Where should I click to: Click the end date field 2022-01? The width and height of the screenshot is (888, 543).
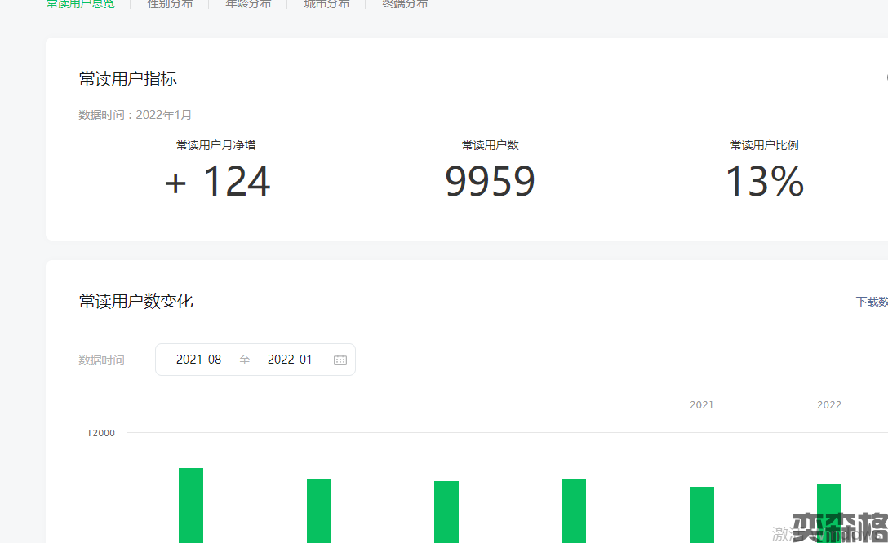tap(290, 360)
